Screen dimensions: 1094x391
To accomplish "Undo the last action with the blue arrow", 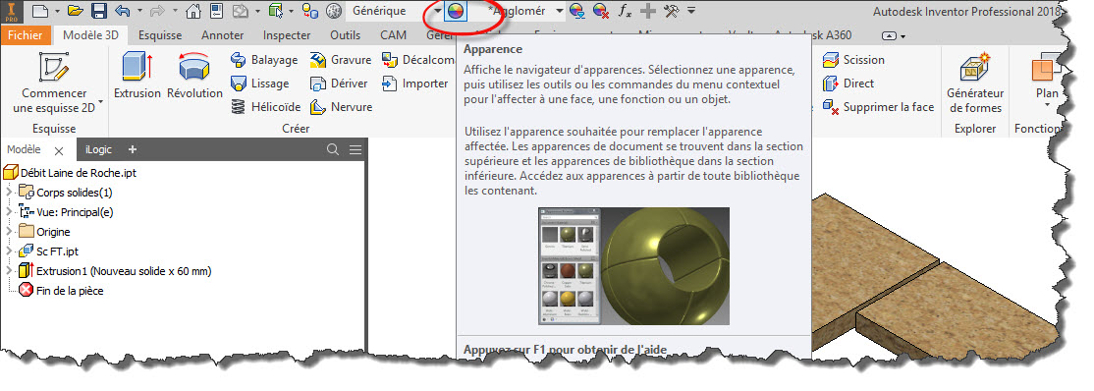I will click(x=122, y=11).
